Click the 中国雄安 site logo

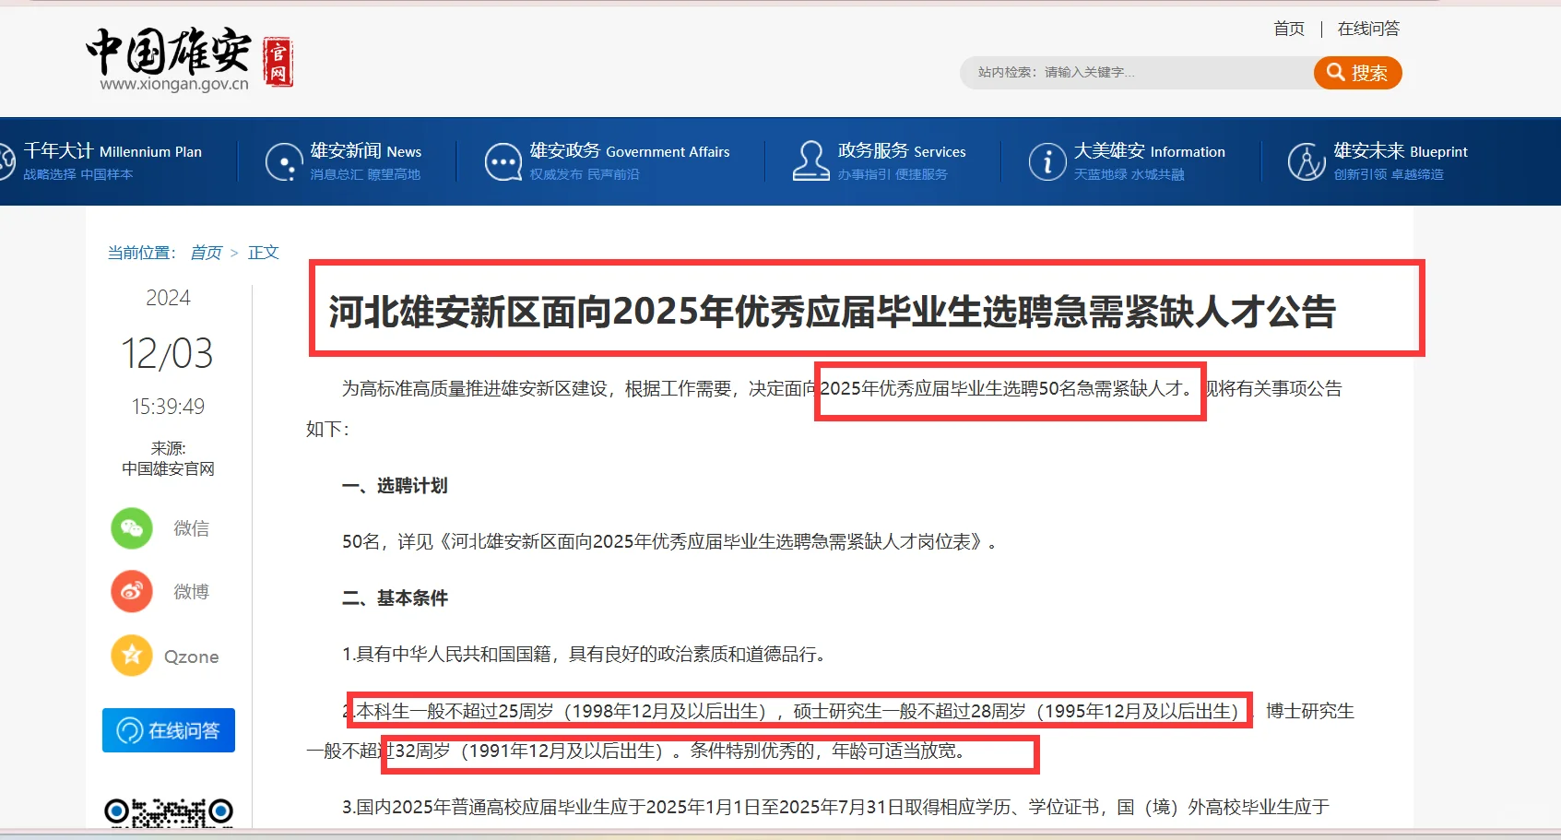[x=167, y=55]
